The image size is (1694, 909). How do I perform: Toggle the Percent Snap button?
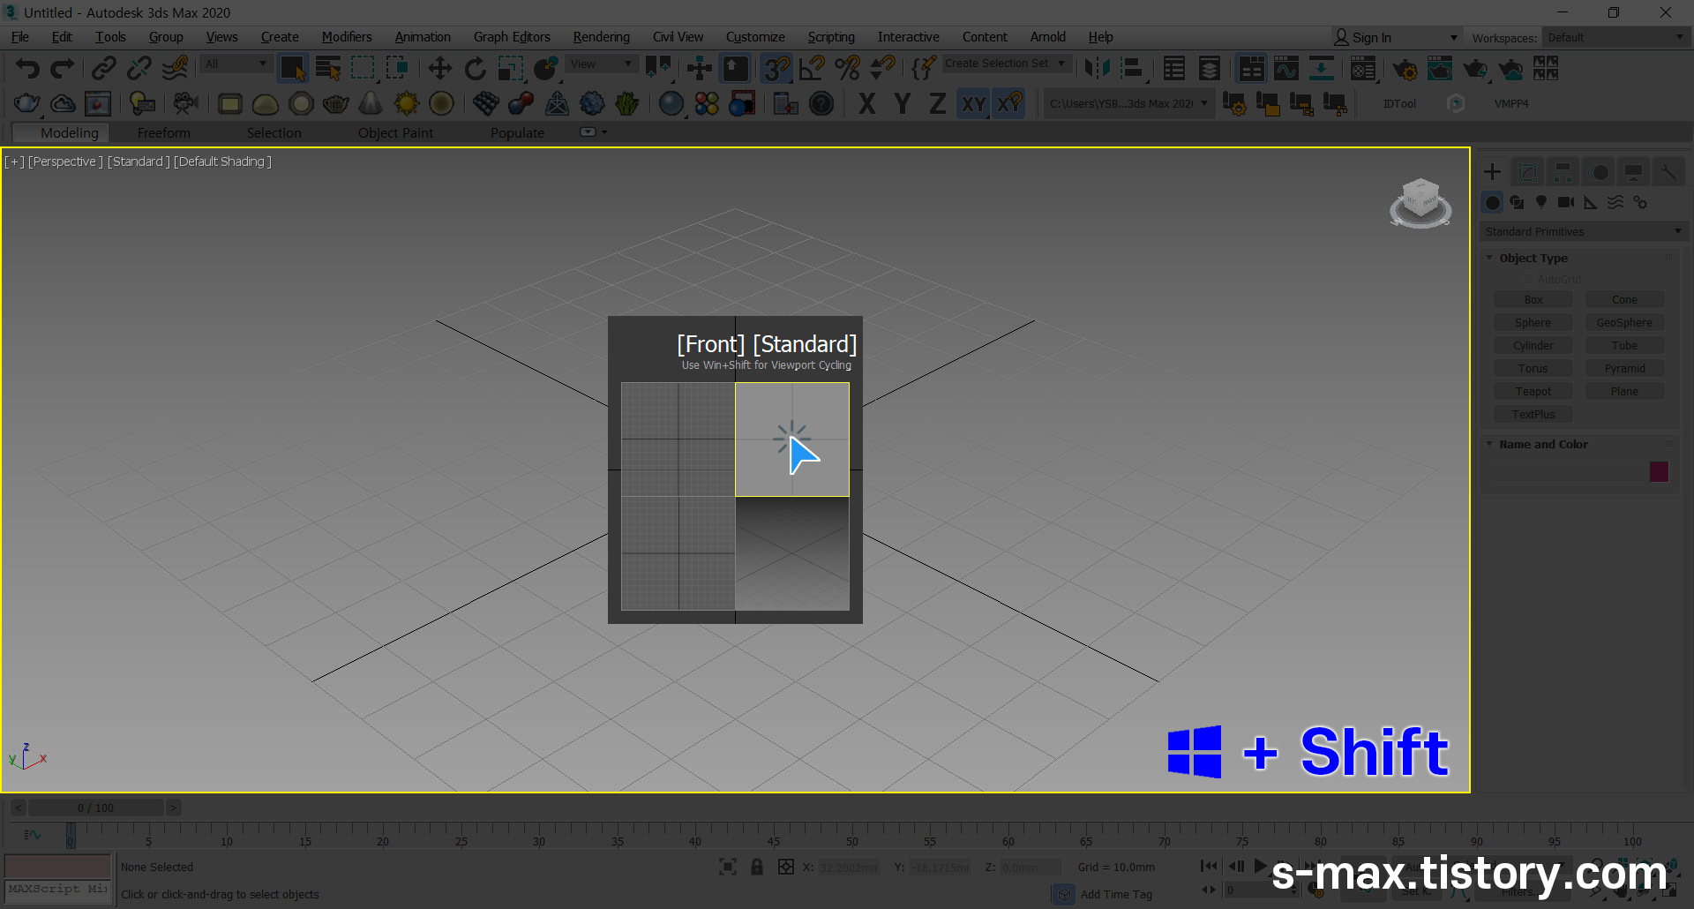pos(847,68)
